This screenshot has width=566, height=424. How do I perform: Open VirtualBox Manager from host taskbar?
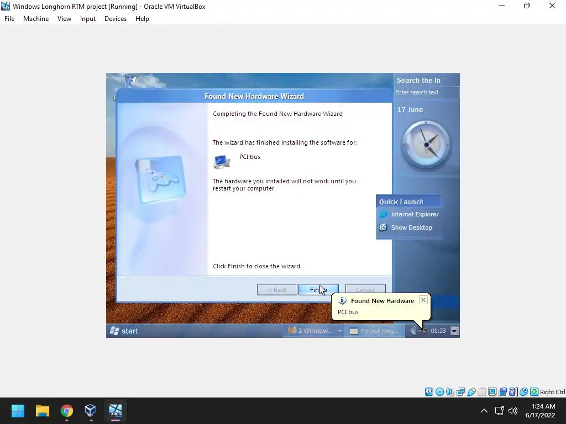(91, 411)
